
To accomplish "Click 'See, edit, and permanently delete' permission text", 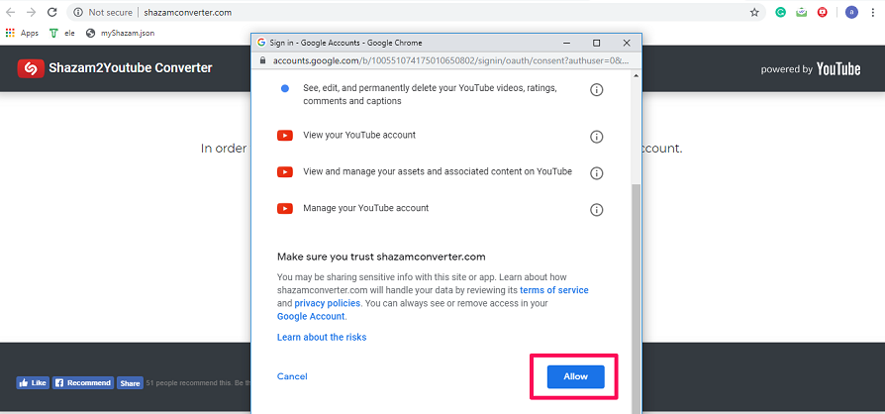I will coord(430,95).
